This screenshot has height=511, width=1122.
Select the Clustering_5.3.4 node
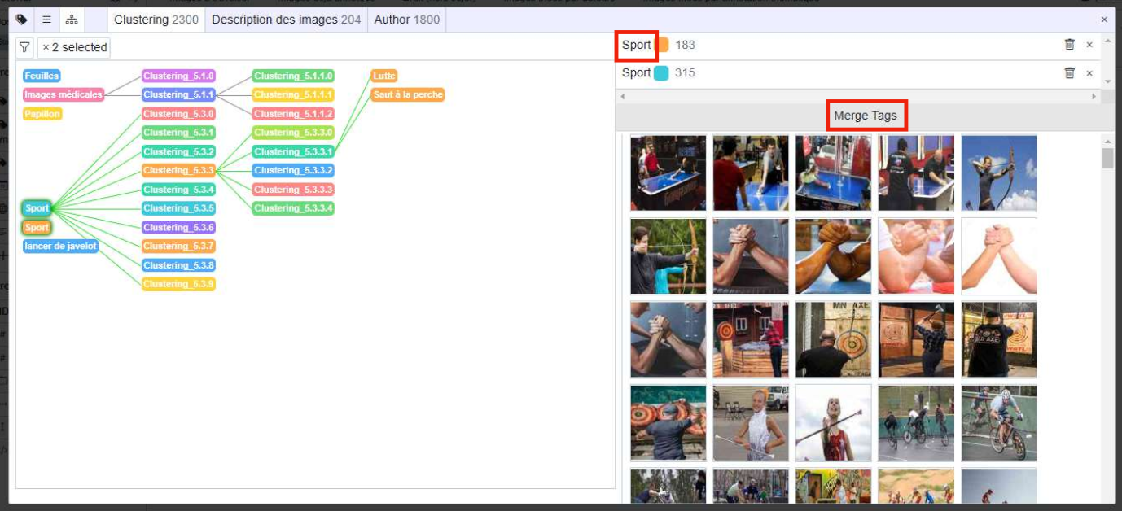(x=178, y=190)
